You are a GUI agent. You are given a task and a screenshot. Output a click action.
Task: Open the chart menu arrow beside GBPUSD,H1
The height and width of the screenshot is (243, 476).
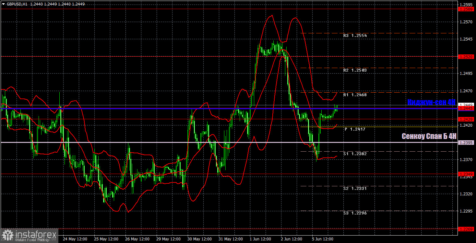pyautogui.click(x=3, y=4)
